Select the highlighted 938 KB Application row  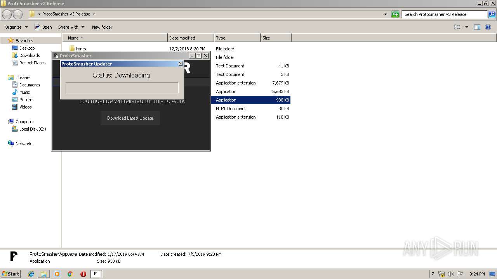pyautogui.click(x=250, y=100)
